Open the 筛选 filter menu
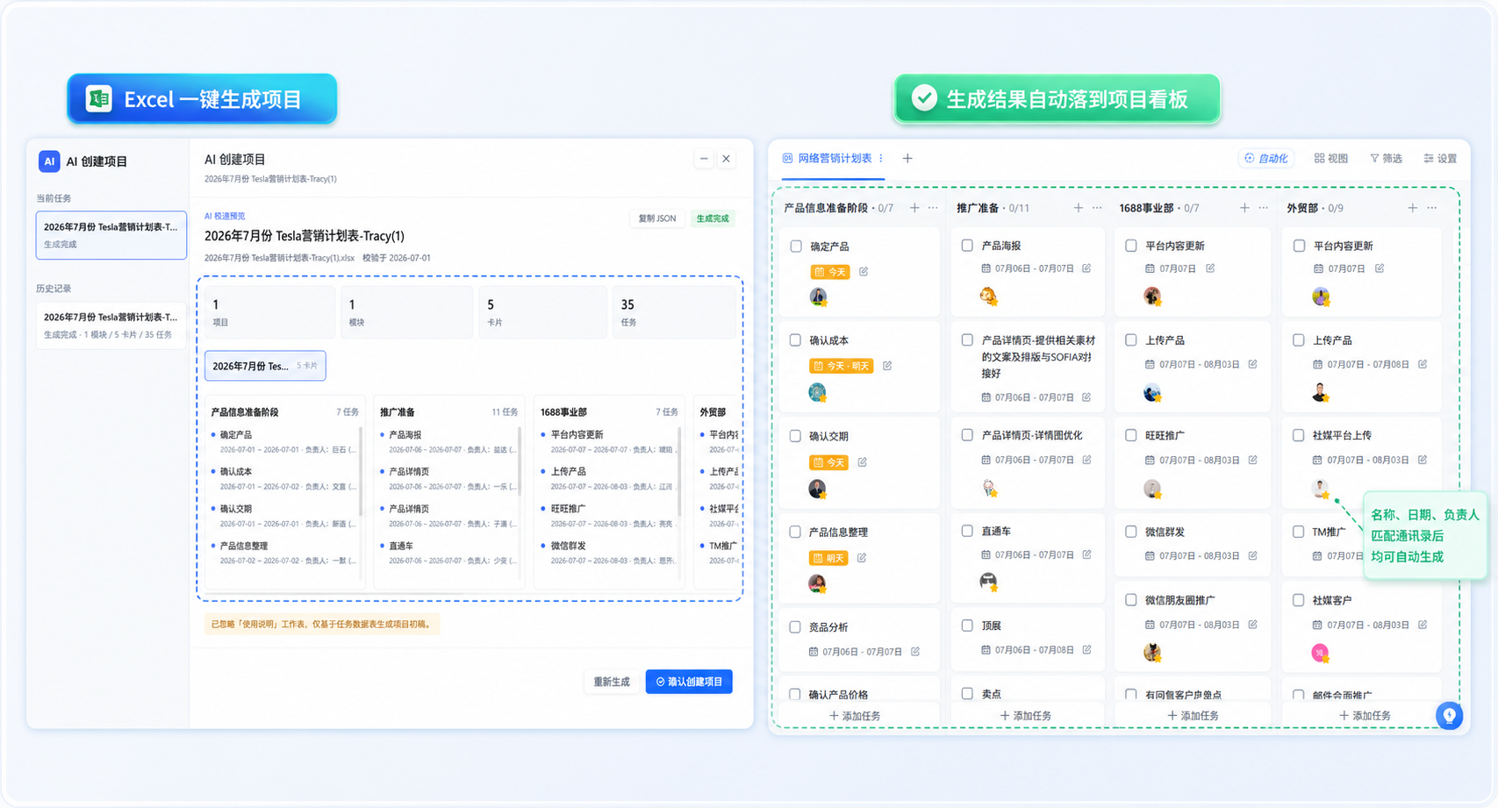 (1387, 159)
